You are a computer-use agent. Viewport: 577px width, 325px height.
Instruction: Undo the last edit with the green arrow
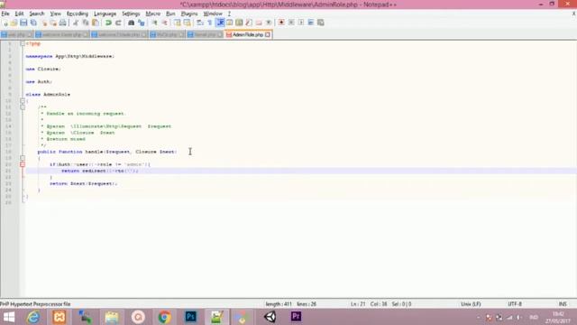coord(108,23)
